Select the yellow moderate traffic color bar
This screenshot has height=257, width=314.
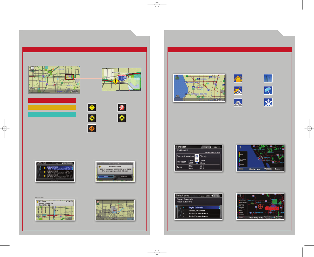[x=52, y=107]
